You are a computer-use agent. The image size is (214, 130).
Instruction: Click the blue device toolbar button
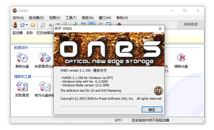pos(22,25)
